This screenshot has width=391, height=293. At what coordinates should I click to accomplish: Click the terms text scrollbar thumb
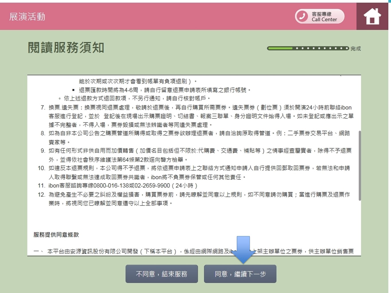point(359,165)
